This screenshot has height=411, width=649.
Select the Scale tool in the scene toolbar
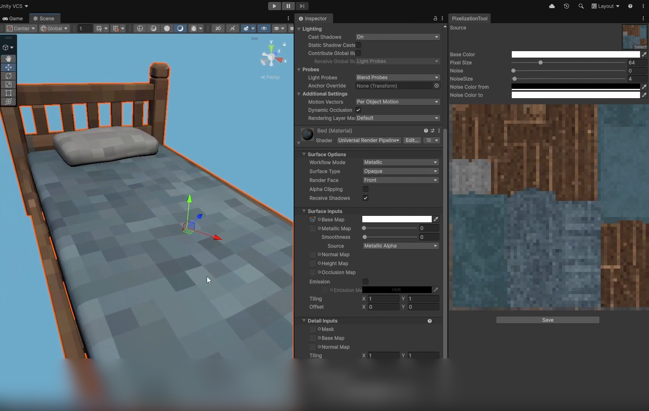click(x=9, y=84)
